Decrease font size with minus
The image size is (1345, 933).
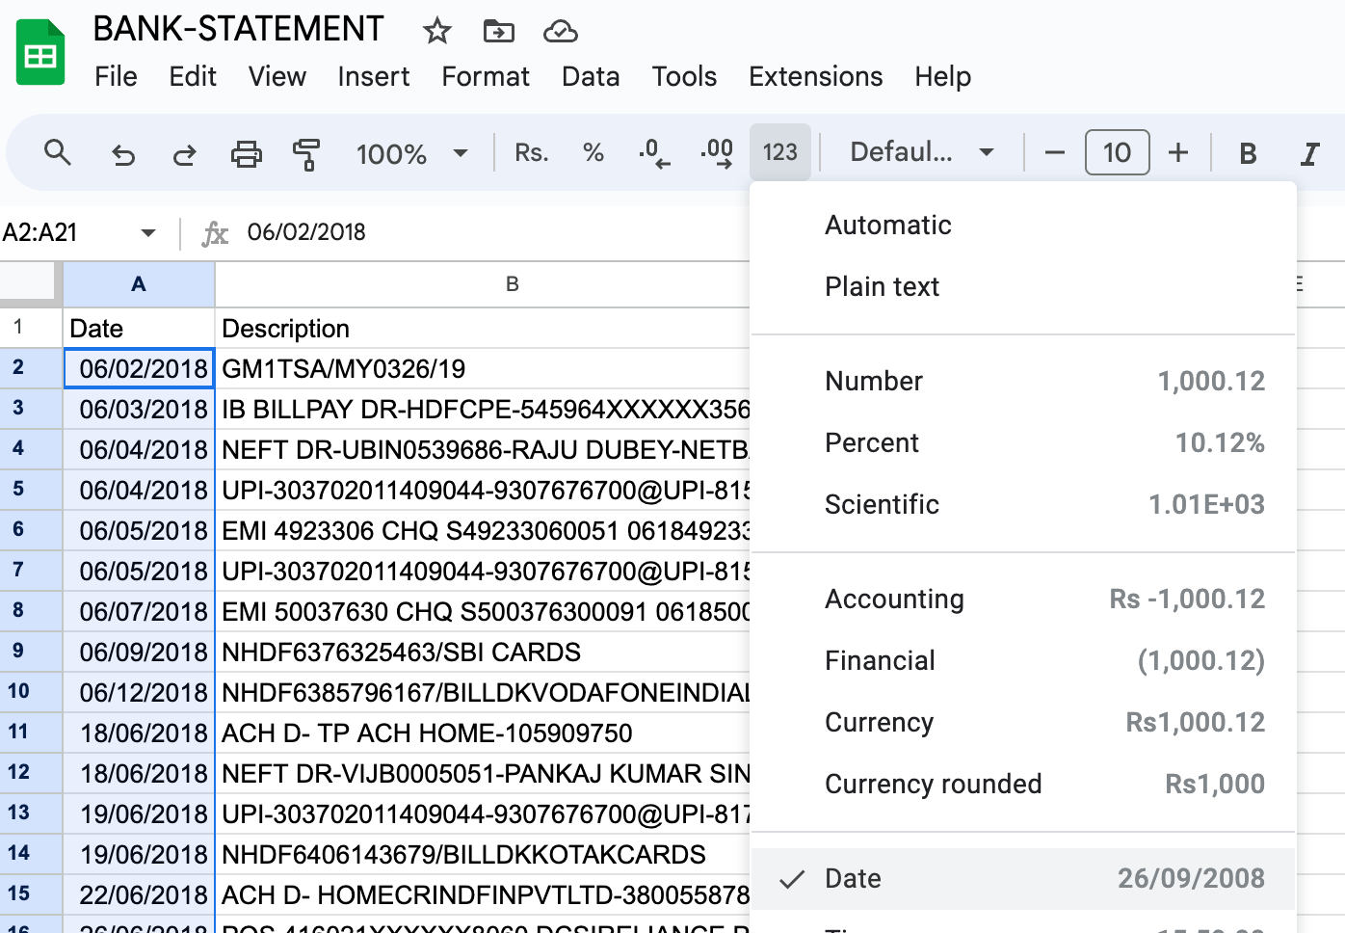point(1055,152)
